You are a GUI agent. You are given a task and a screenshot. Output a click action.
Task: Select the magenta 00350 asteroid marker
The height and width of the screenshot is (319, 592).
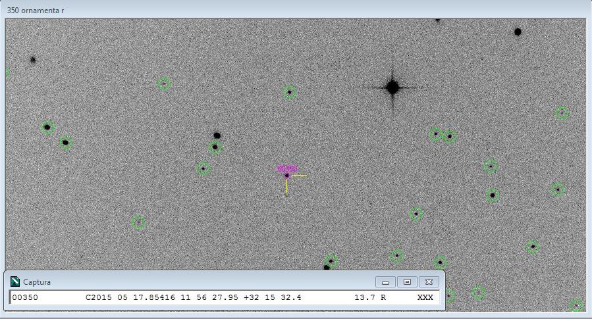click(x=286, y=175)
